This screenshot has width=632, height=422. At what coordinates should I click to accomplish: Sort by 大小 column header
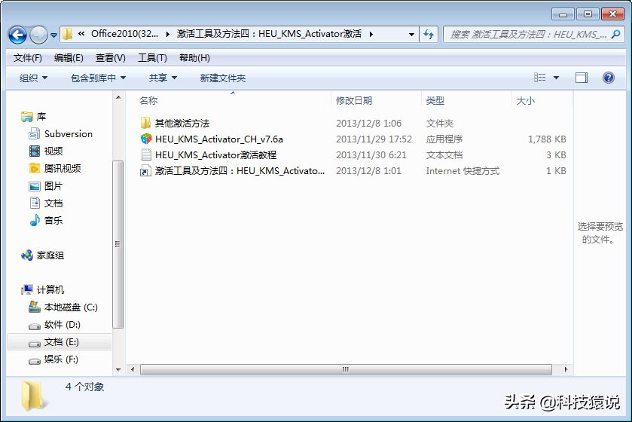coord(525,101)
